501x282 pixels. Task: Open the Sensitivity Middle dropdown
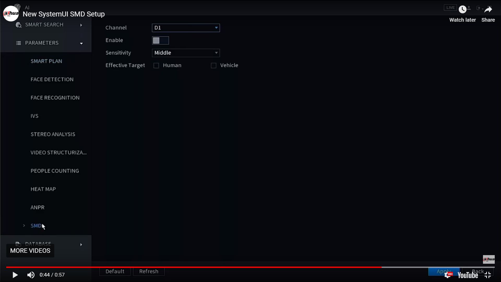(186, 53)
